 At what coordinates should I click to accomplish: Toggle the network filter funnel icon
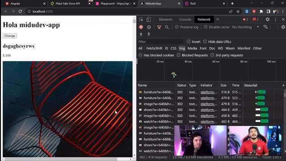pyautogui.click(x=159, y=27)
